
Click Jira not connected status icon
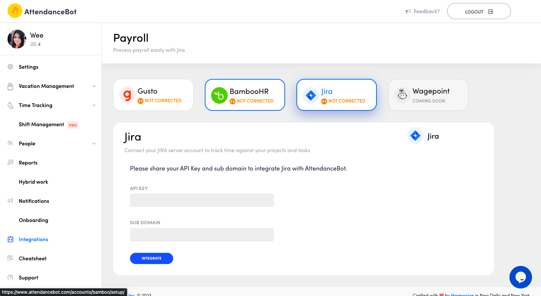[x=324, y=101]
